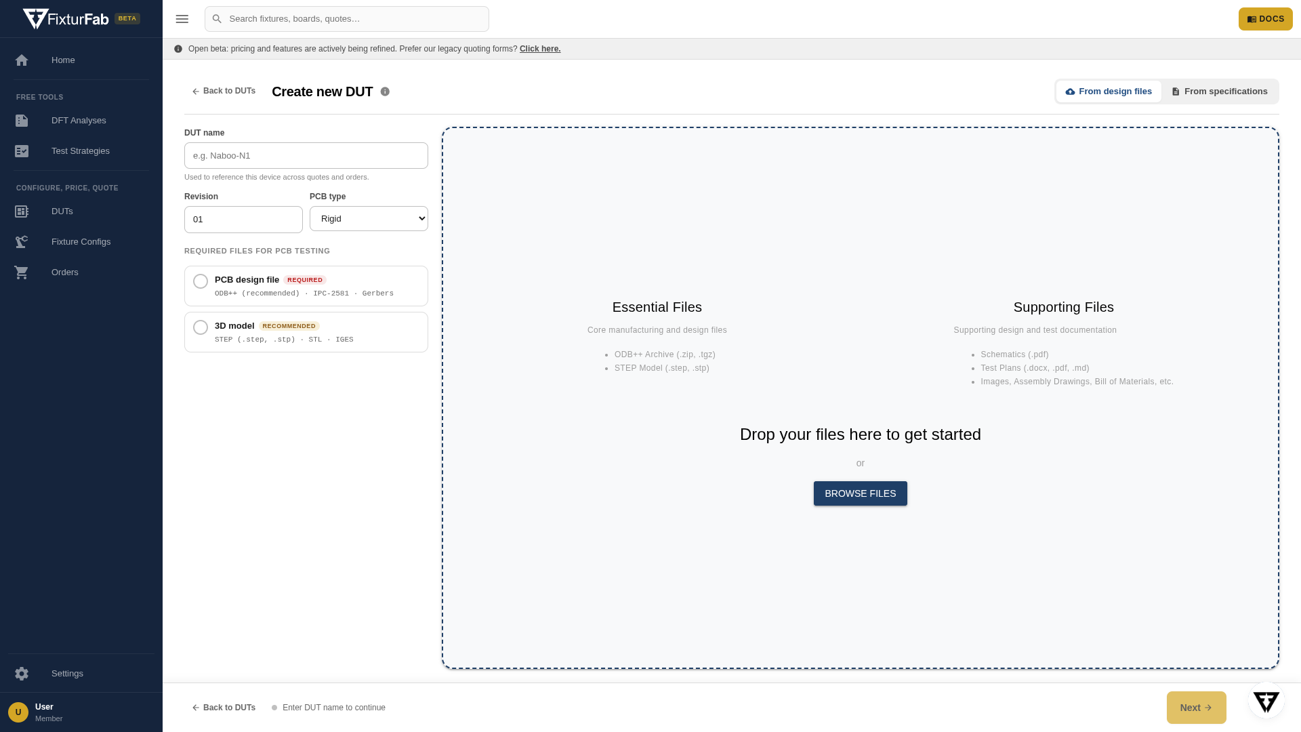
Task: Click the 'Schematics (.pdf)' list item
Action: point(1014,354)
